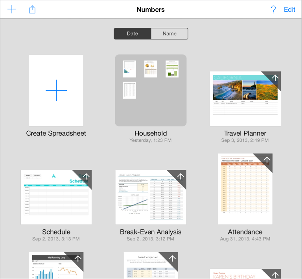Tap the upload arrow on Loan Comparison

tap(172, 259)
